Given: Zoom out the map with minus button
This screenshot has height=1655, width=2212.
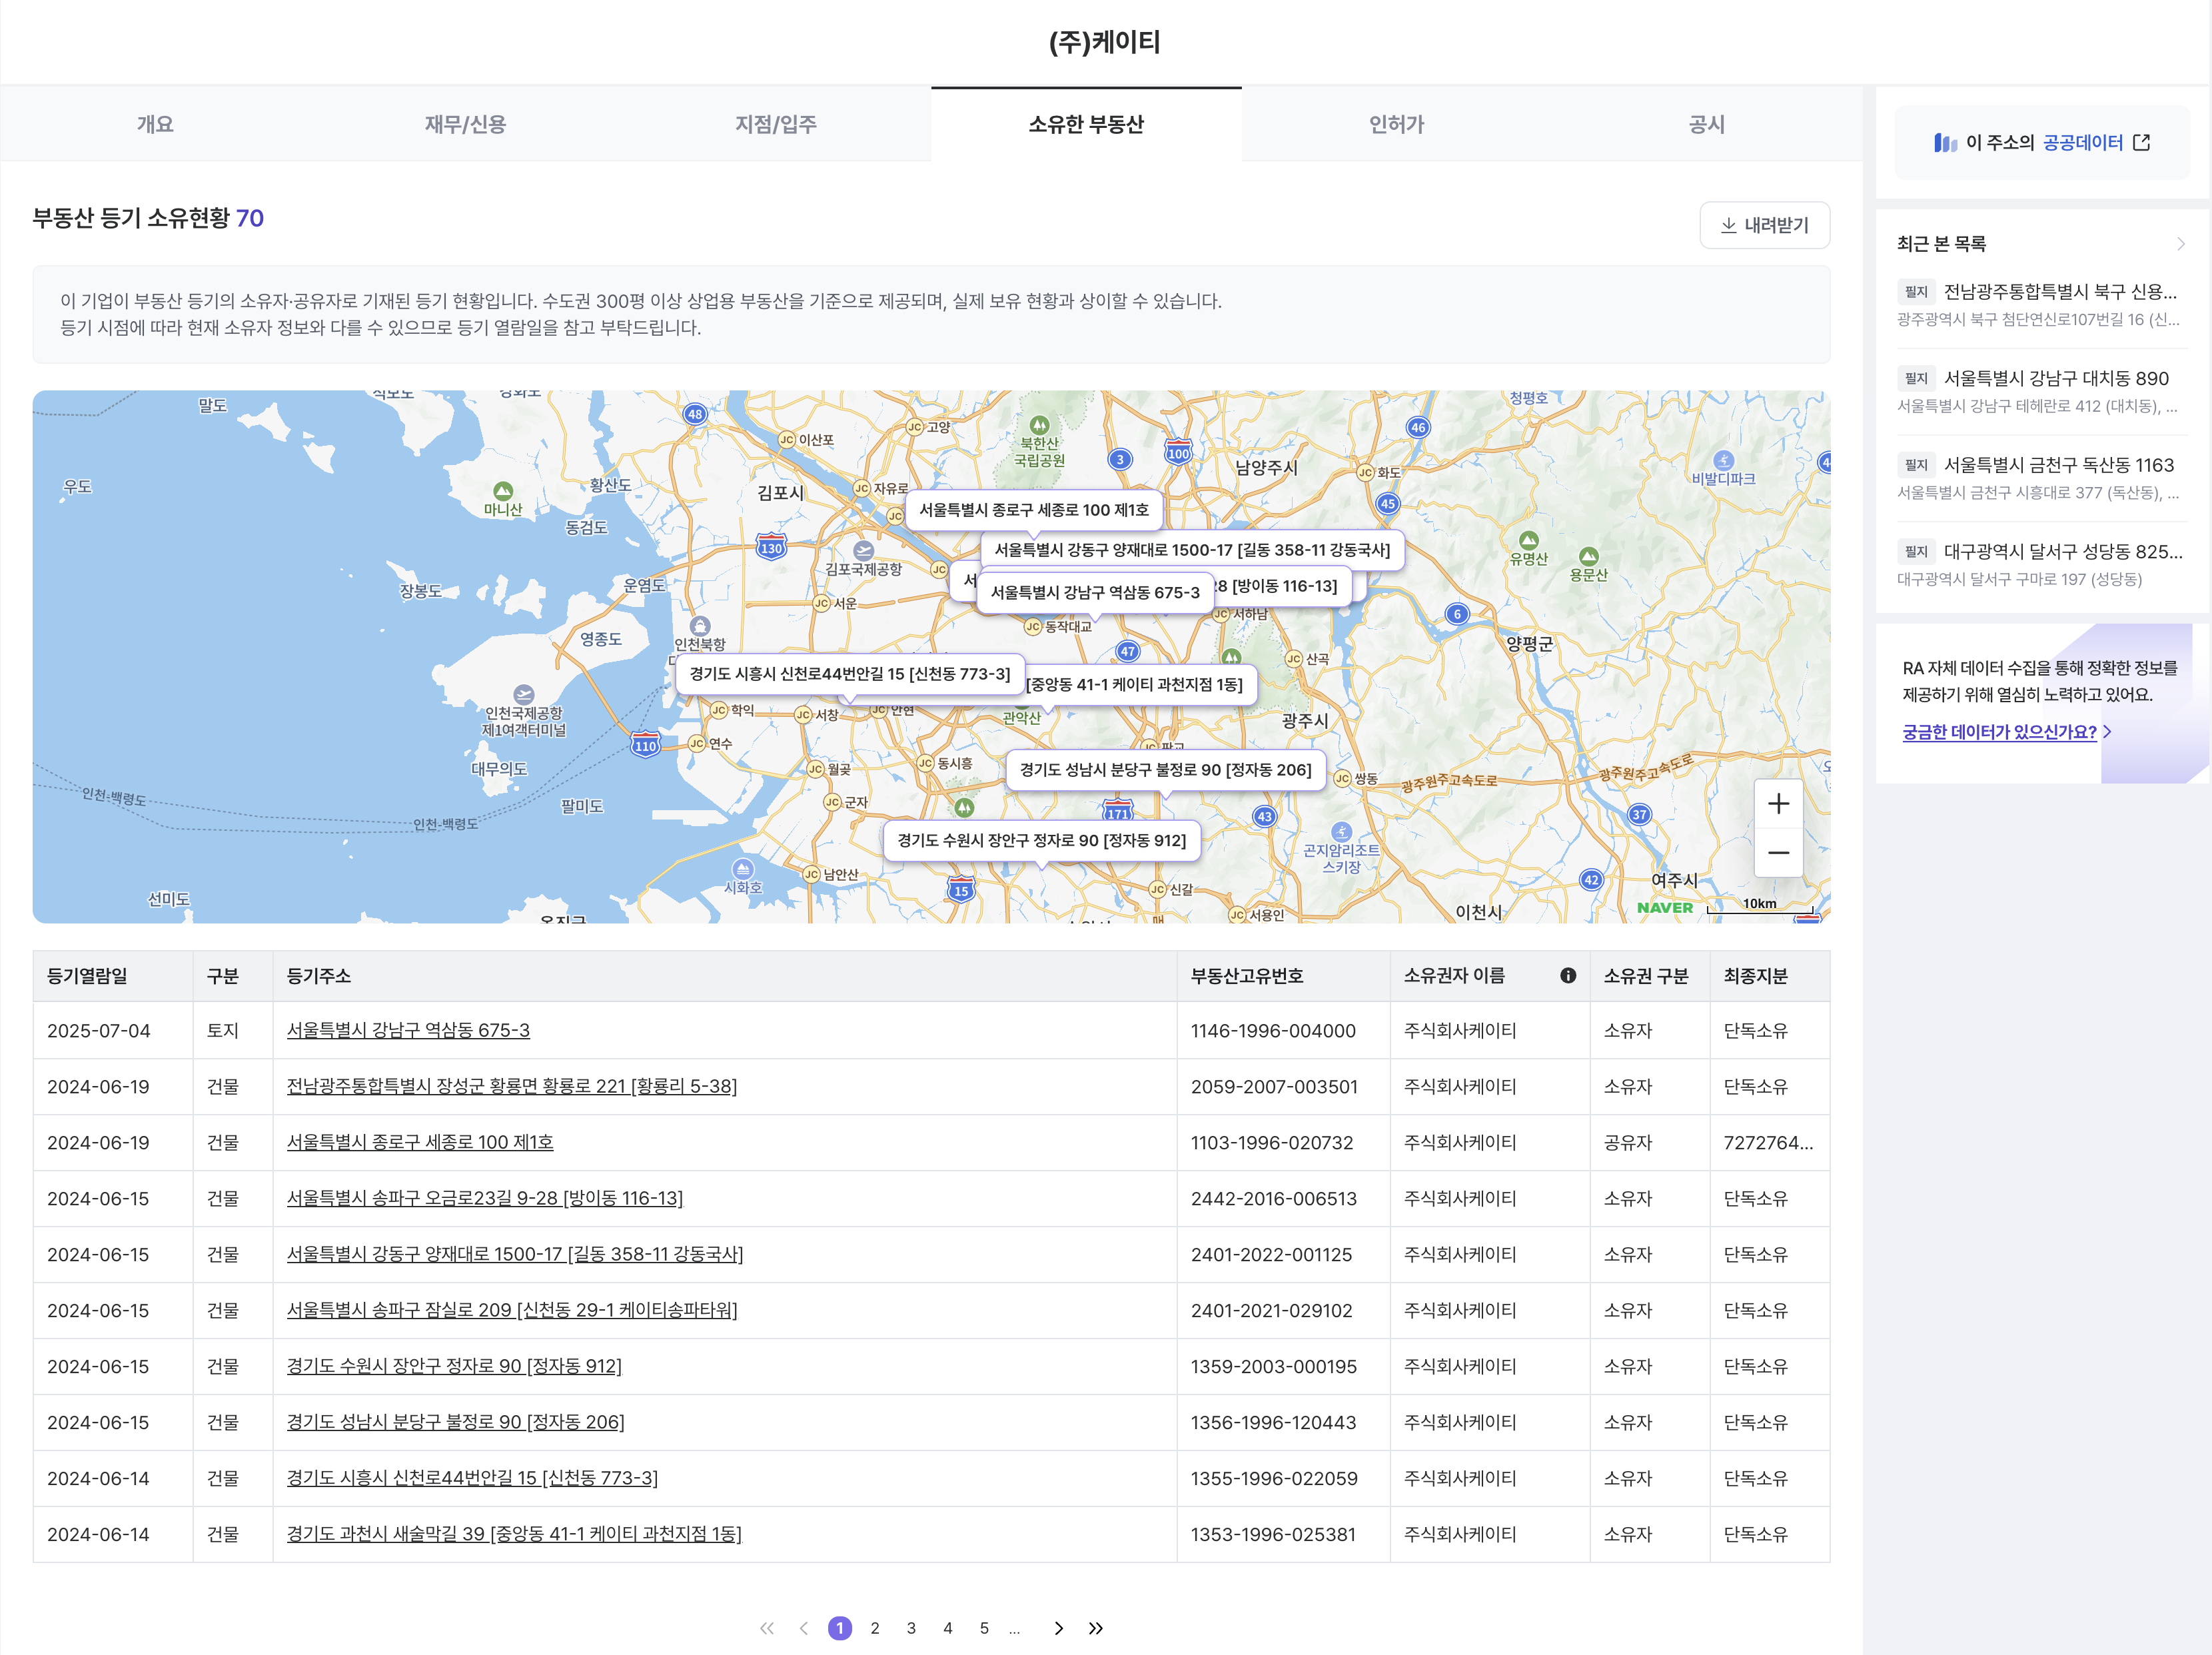Looking at the screenshot, I should 1778,853.
